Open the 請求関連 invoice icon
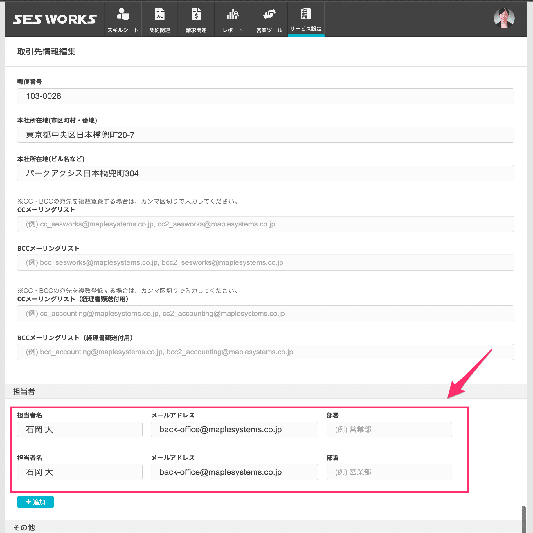Screen dimensions: 533x533 click(x=196, y=15)
